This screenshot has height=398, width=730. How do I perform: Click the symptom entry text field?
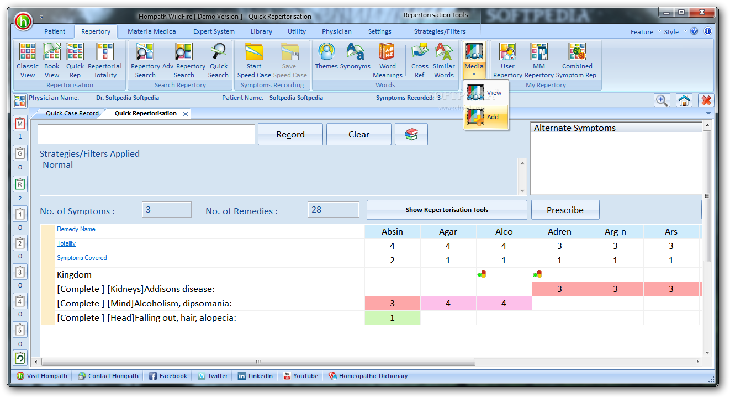click(146, 134)
